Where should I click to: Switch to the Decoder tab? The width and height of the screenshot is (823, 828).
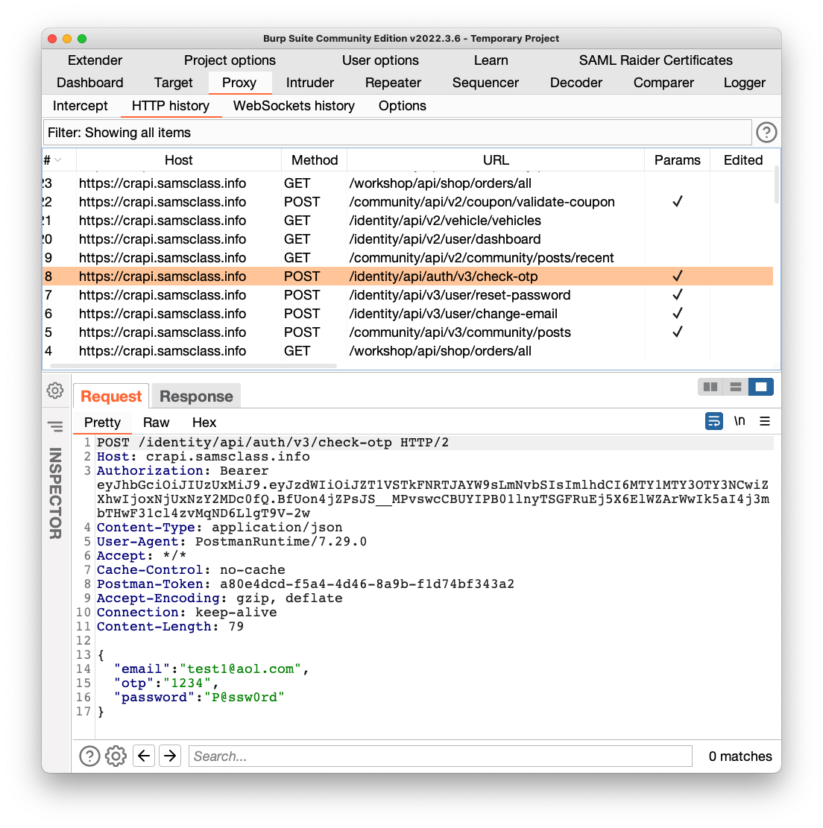tap(576, 83)
